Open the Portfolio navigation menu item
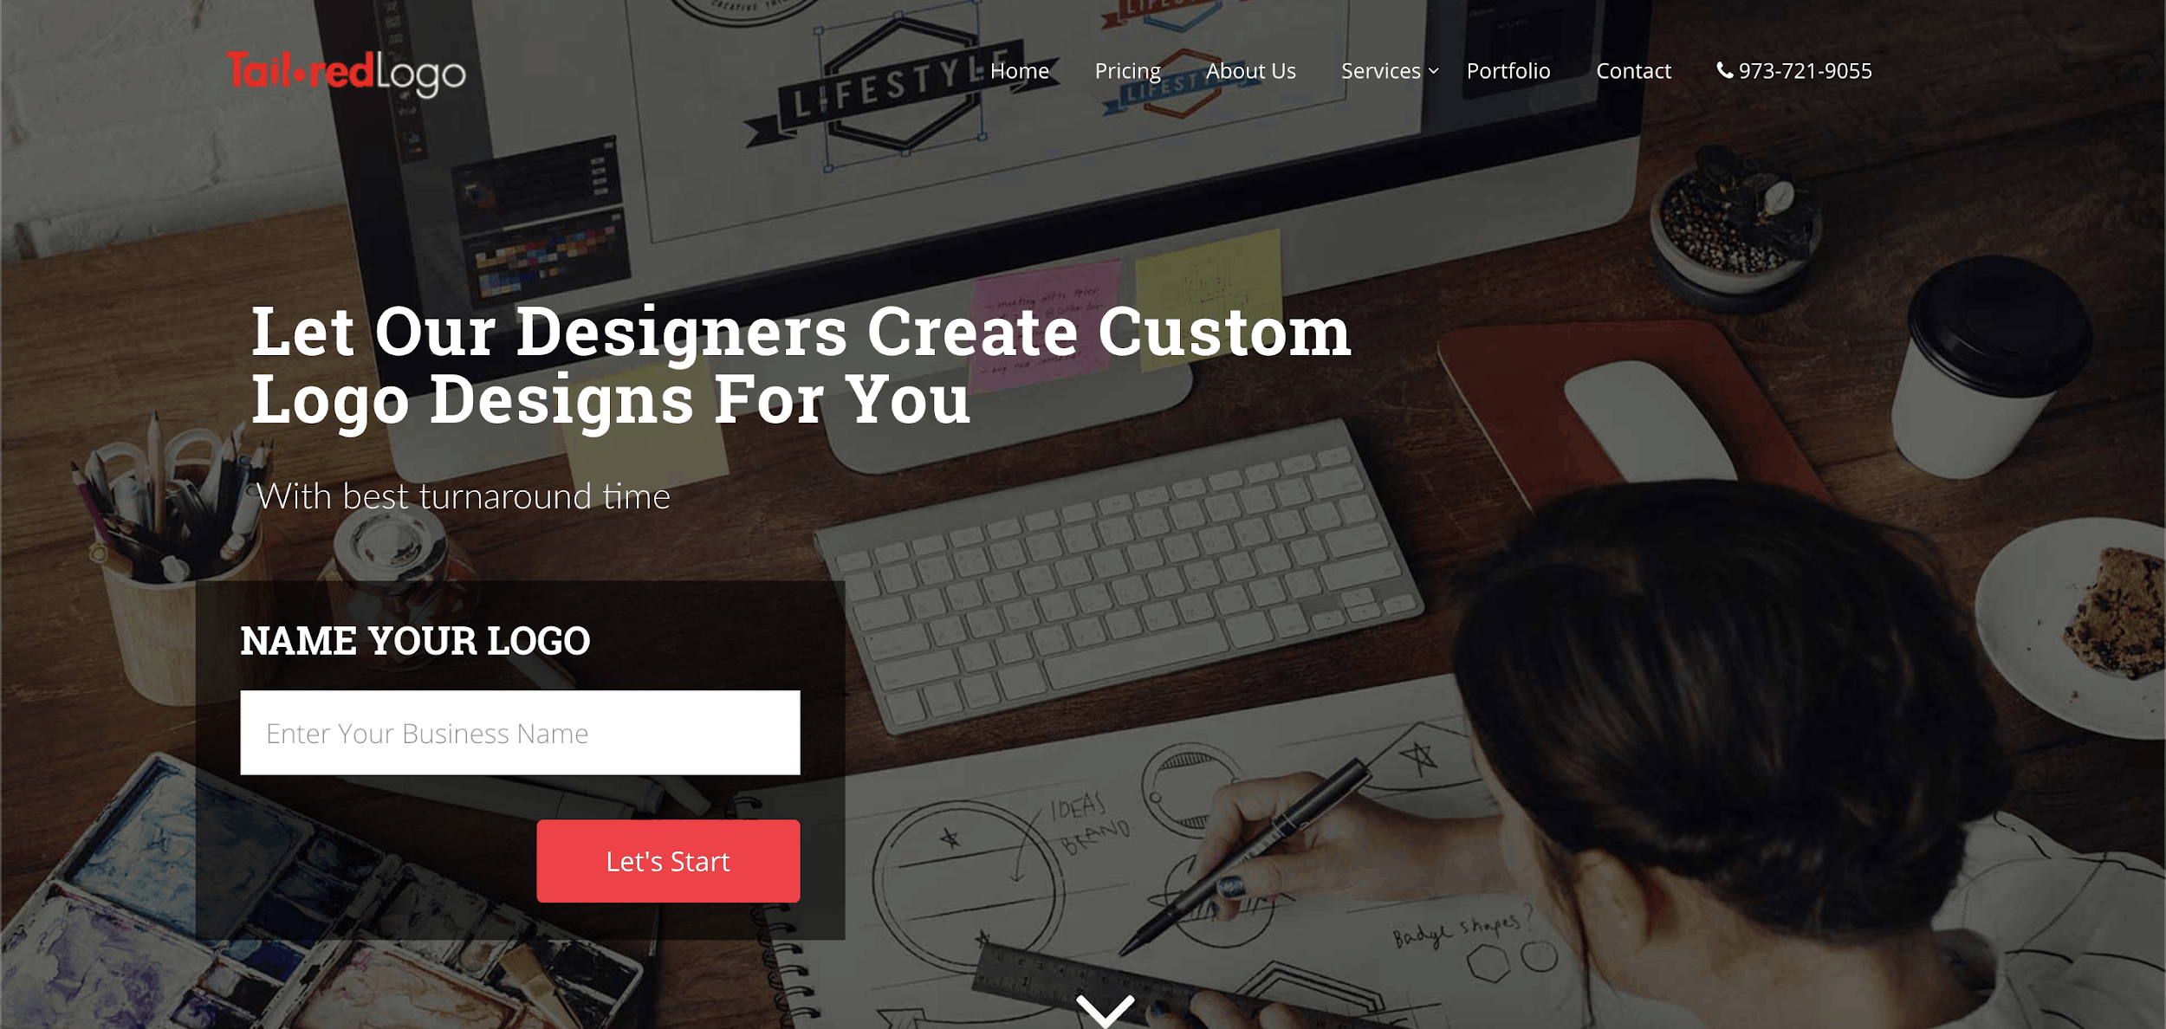Screen dimensions: 2166x1029 click(x=1508, y=70)
